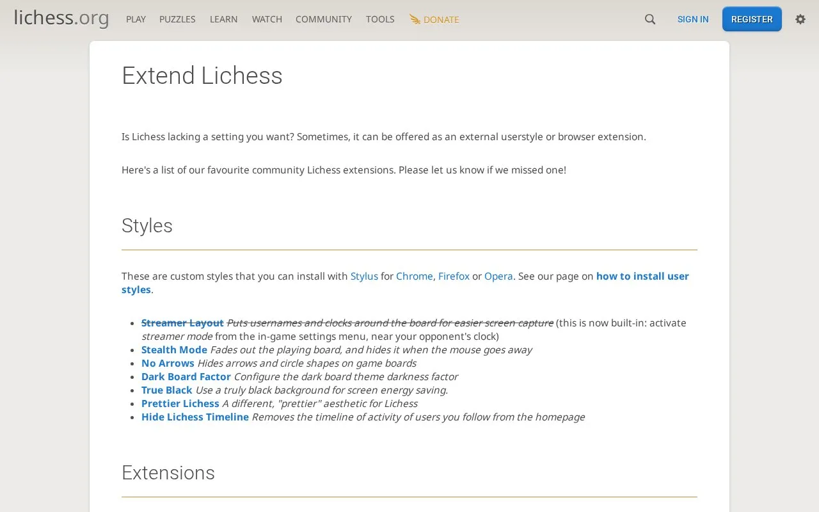Open the No Arrows style
Image resolution: width=819 pixels, height=512 pixels.
[168, 364]
